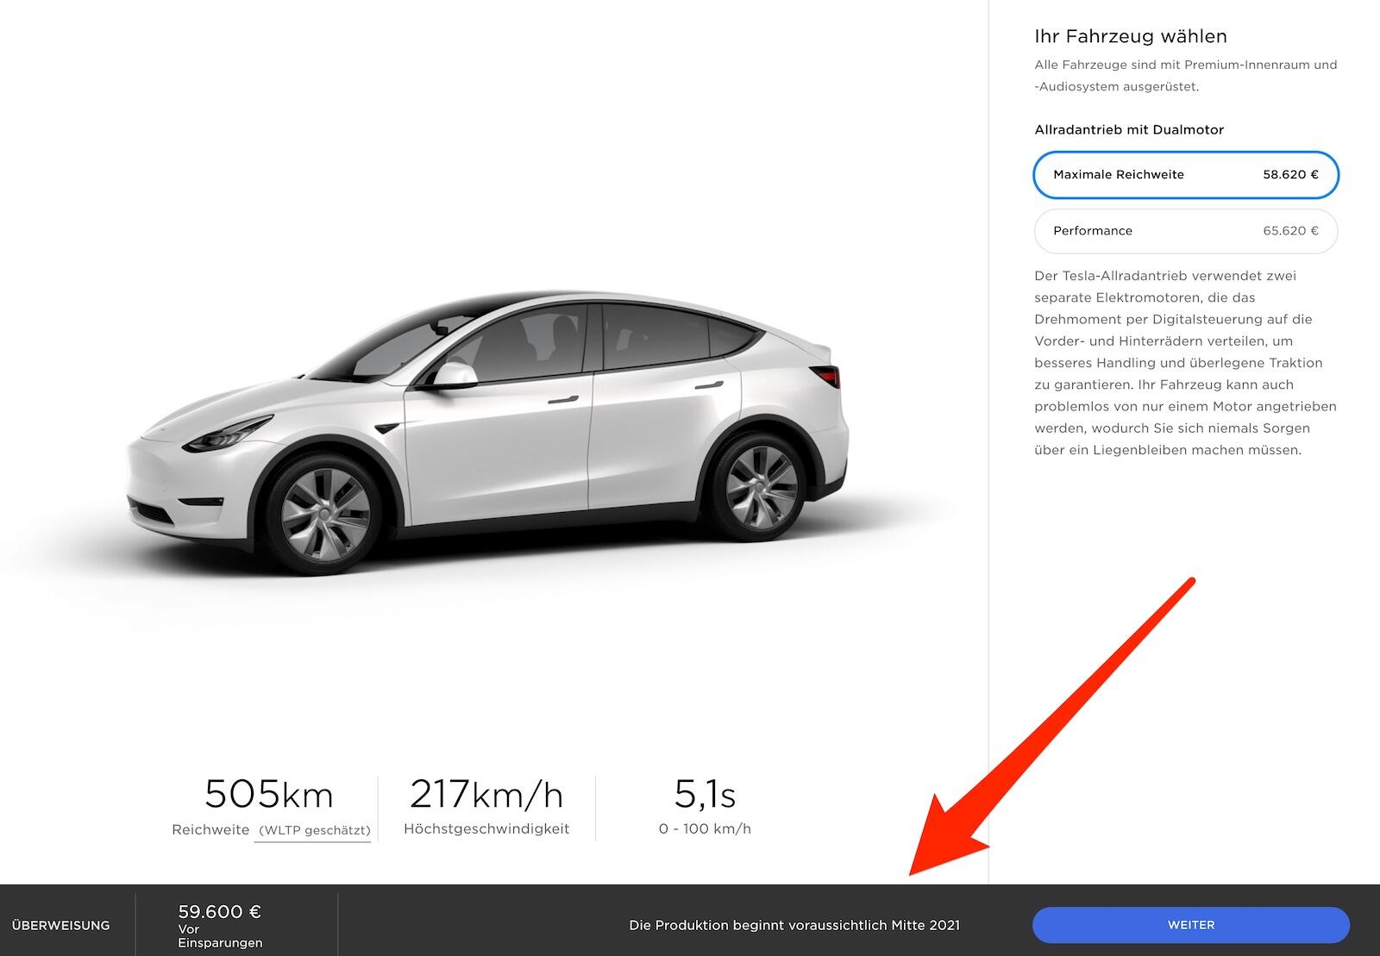Click the Ihr Fahrzeug wählen heading
Image resolution: width=1380 pixels, height=956 pixels.
coord(1131,36)
